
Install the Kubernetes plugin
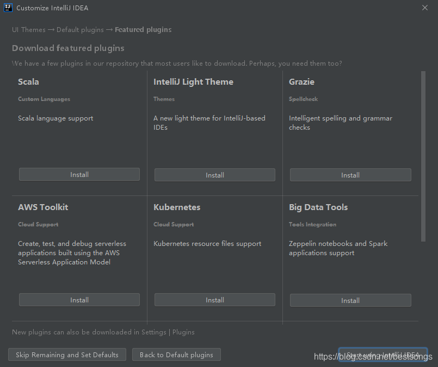(x=215, y=300)
